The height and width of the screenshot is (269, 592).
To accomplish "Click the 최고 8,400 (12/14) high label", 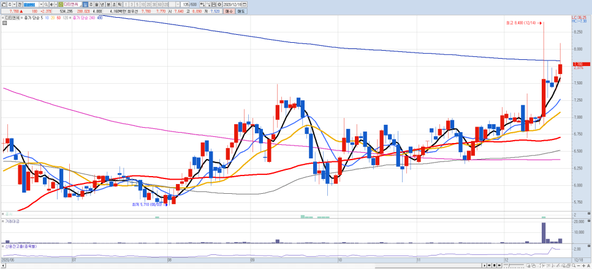I will click(x=522, y=23).
